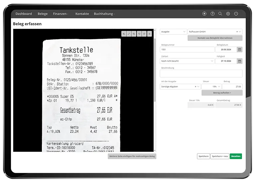Open settings via the gear icon

coord(228,14)
